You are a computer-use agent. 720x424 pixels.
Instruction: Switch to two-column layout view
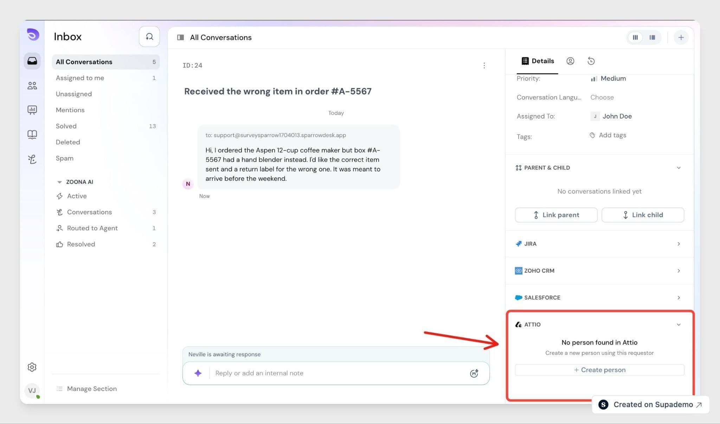tap(652, 38)
